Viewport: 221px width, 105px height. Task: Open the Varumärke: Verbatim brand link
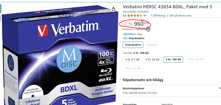135,11
